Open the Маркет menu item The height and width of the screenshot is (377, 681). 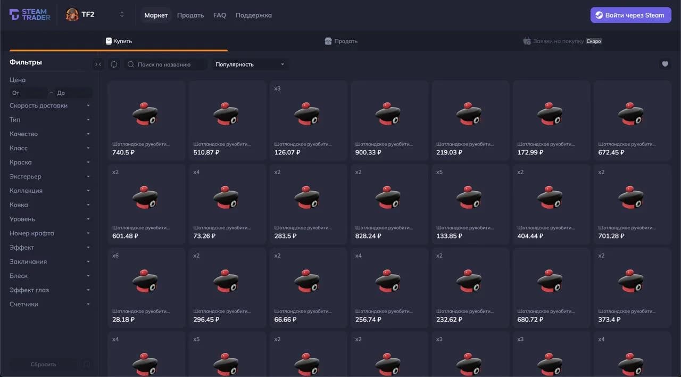[156, 15]
